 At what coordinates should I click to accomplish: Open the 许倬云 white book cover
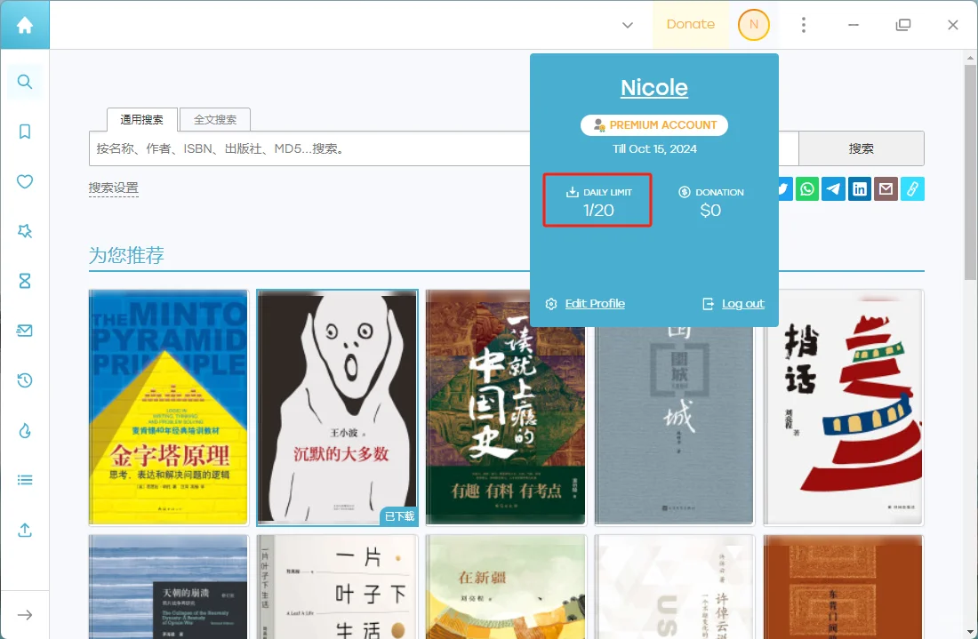674,587
